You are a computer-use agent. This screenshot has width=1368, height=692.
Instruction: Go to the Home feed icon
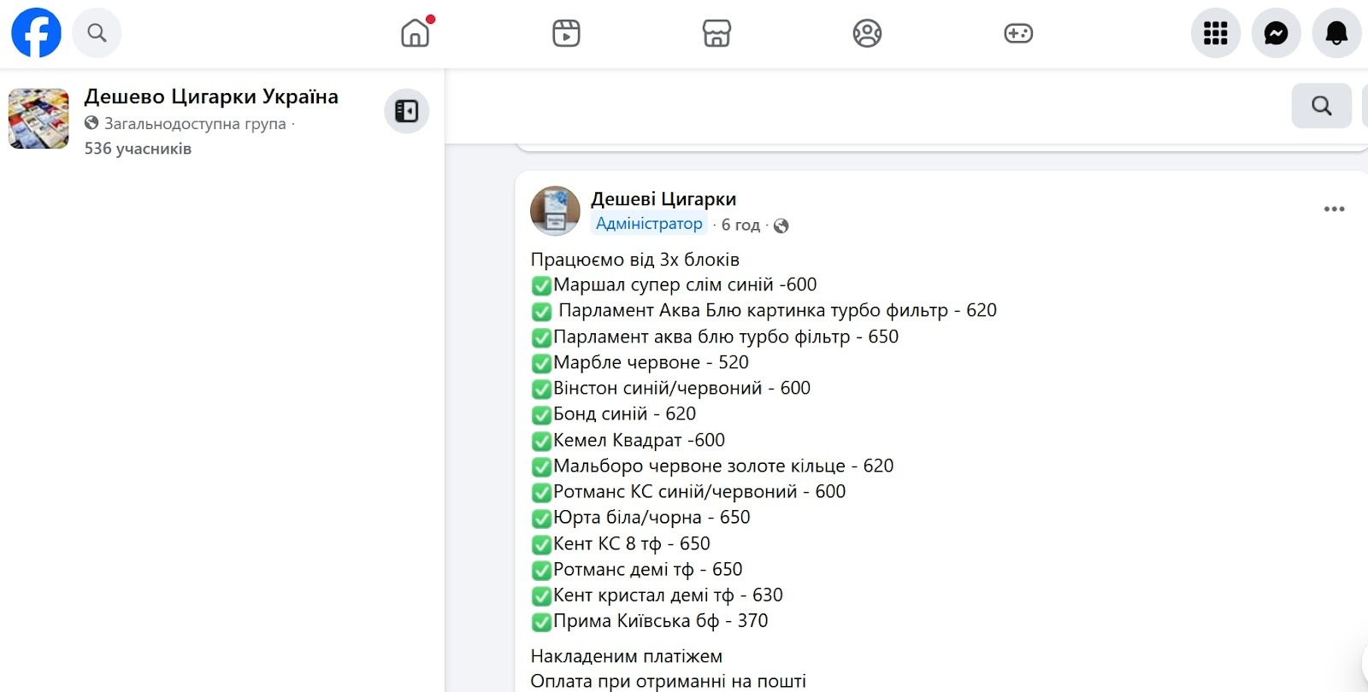point(416,33)
